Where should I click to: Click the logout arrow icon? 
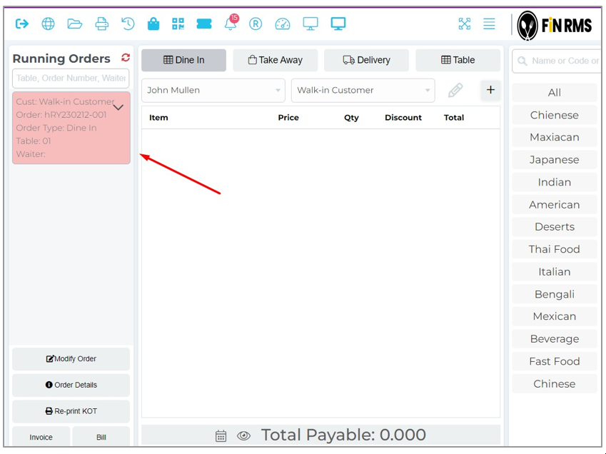point(22,24)
